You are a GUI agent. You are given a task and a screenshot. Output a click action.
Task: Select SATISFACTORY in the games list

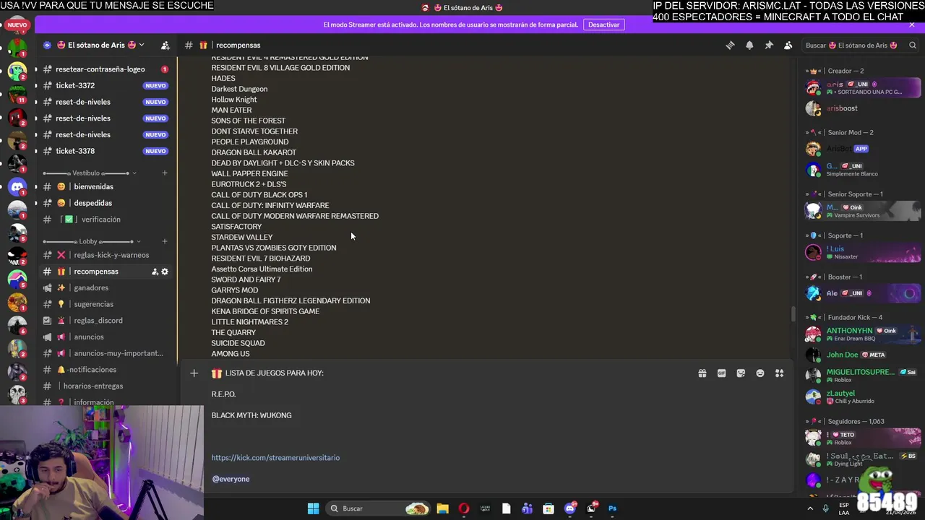(236, 227)
